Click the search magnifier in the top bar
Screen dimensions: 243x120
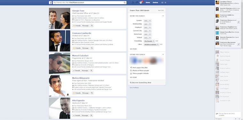click(125, 3)
